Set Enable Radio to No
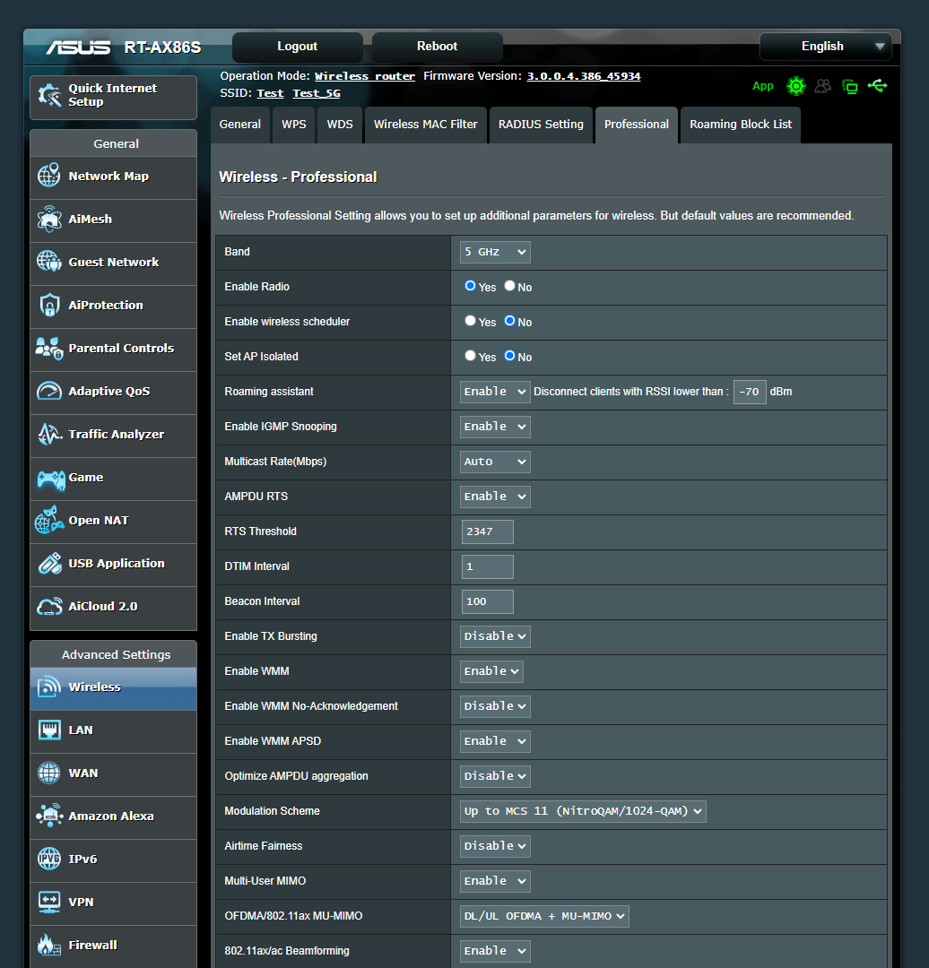Image resolution: width=929 pixels, height=968 pixels. click(510, 285)
